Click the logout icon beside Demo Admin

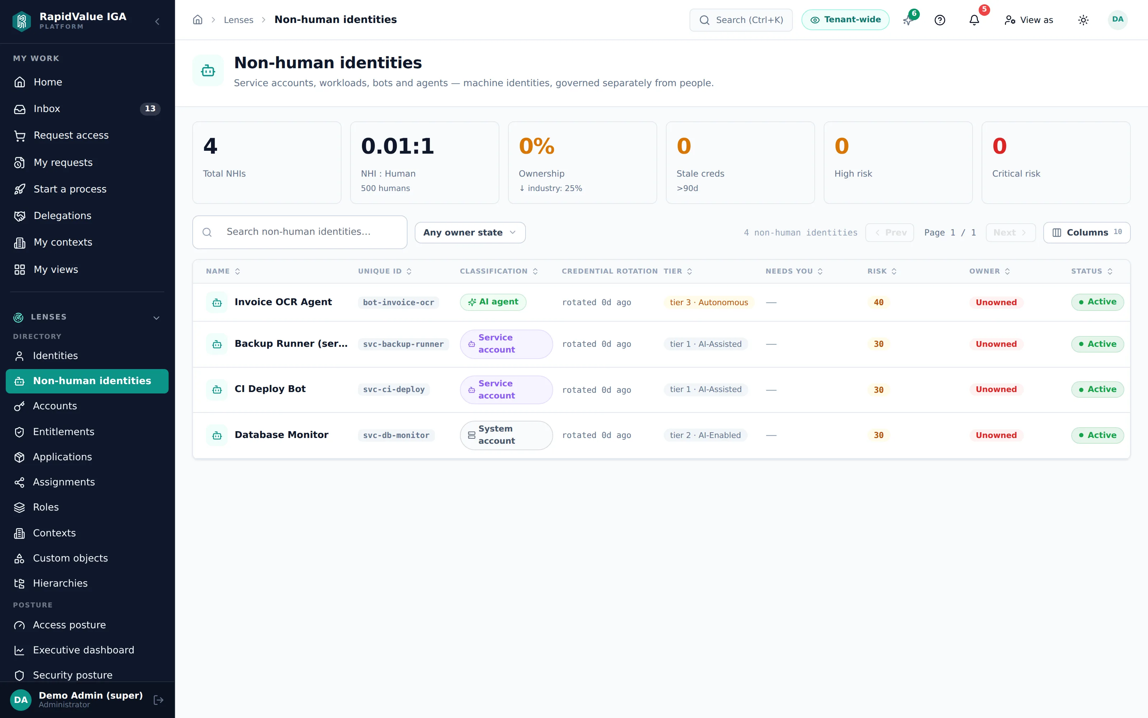(x=159, y=699)
